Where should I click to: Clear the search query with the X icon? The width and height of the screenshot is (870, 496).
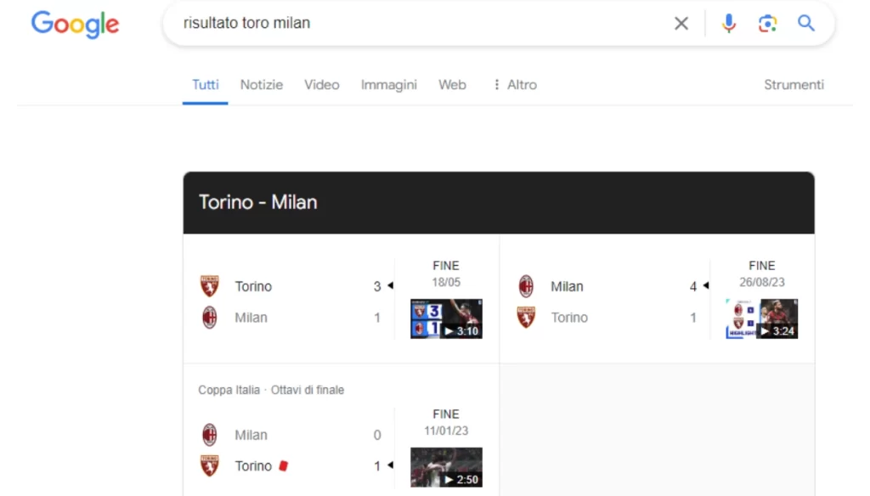pos(681,24)
